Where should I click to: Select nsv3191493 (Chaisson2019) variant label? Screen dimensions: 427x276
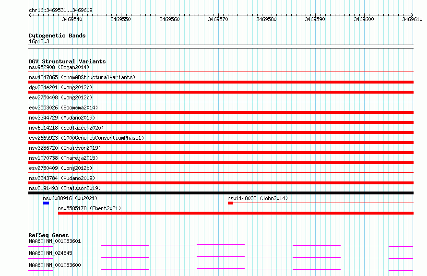[65, 188]
